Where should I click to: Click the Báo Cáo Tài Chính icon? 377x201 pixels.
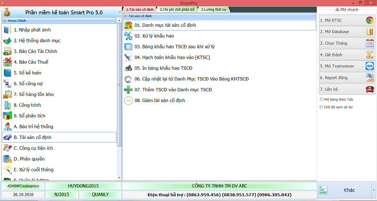pyautogui.click(x=7, y=51)
